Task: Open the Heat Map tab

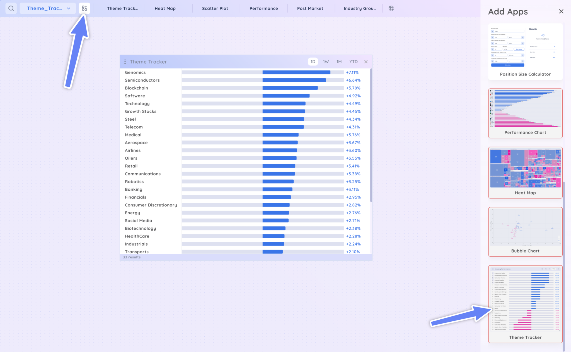Action: (x=165, y=8)
